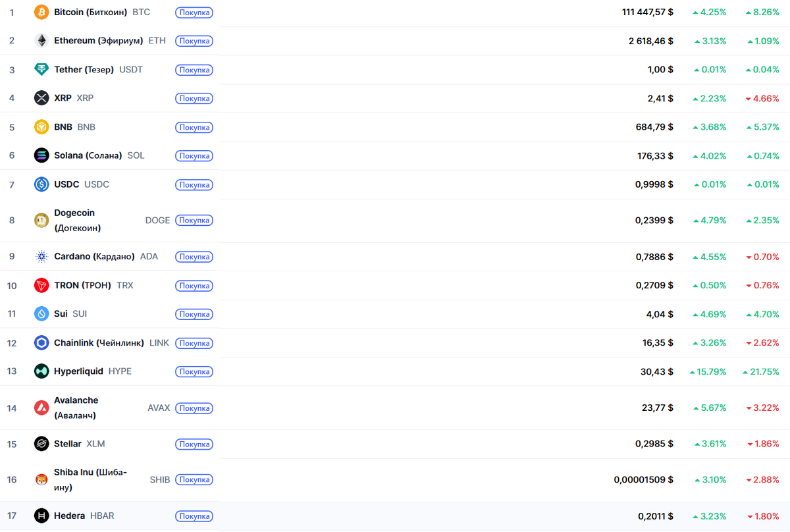Buy Tether via its Покупка button
Screen dimensions: 790x532
pos(194,70)
